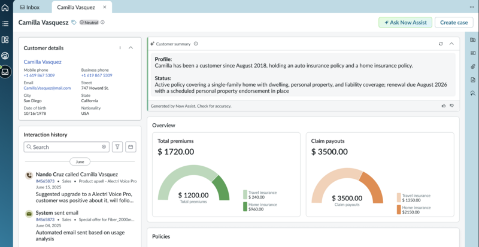Screen dimensions: 479x247
Task: Click the Nando Cruz called Camilla Vasquez entry
Action: tap(77, 174)
